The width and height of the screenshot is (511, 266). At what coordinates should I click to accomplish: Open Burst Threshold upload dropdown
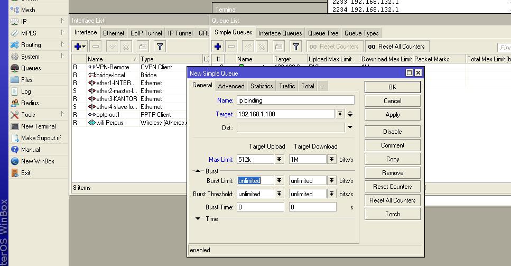tap(280, 194)
